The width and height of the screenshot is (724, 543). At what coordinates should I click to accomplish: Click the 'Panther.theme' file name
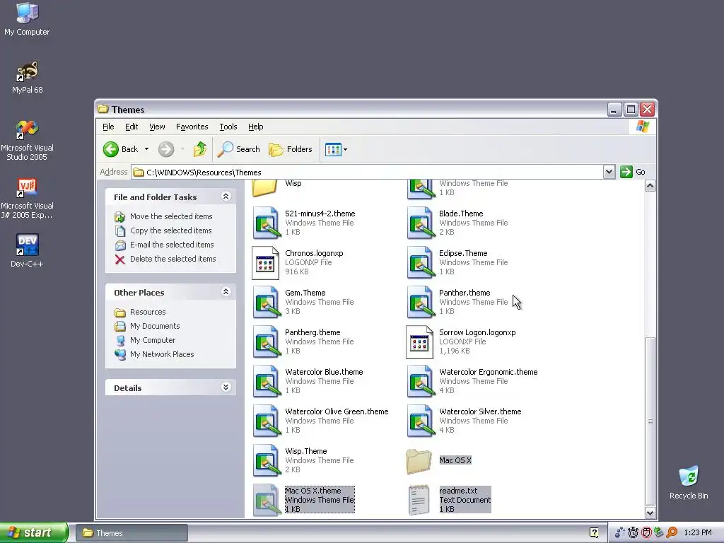point(464,293)
